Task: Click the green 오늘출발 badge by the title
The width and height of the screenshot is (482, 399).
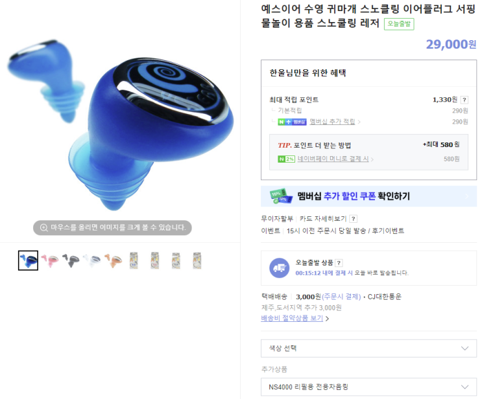Action: tap(399, 24)
